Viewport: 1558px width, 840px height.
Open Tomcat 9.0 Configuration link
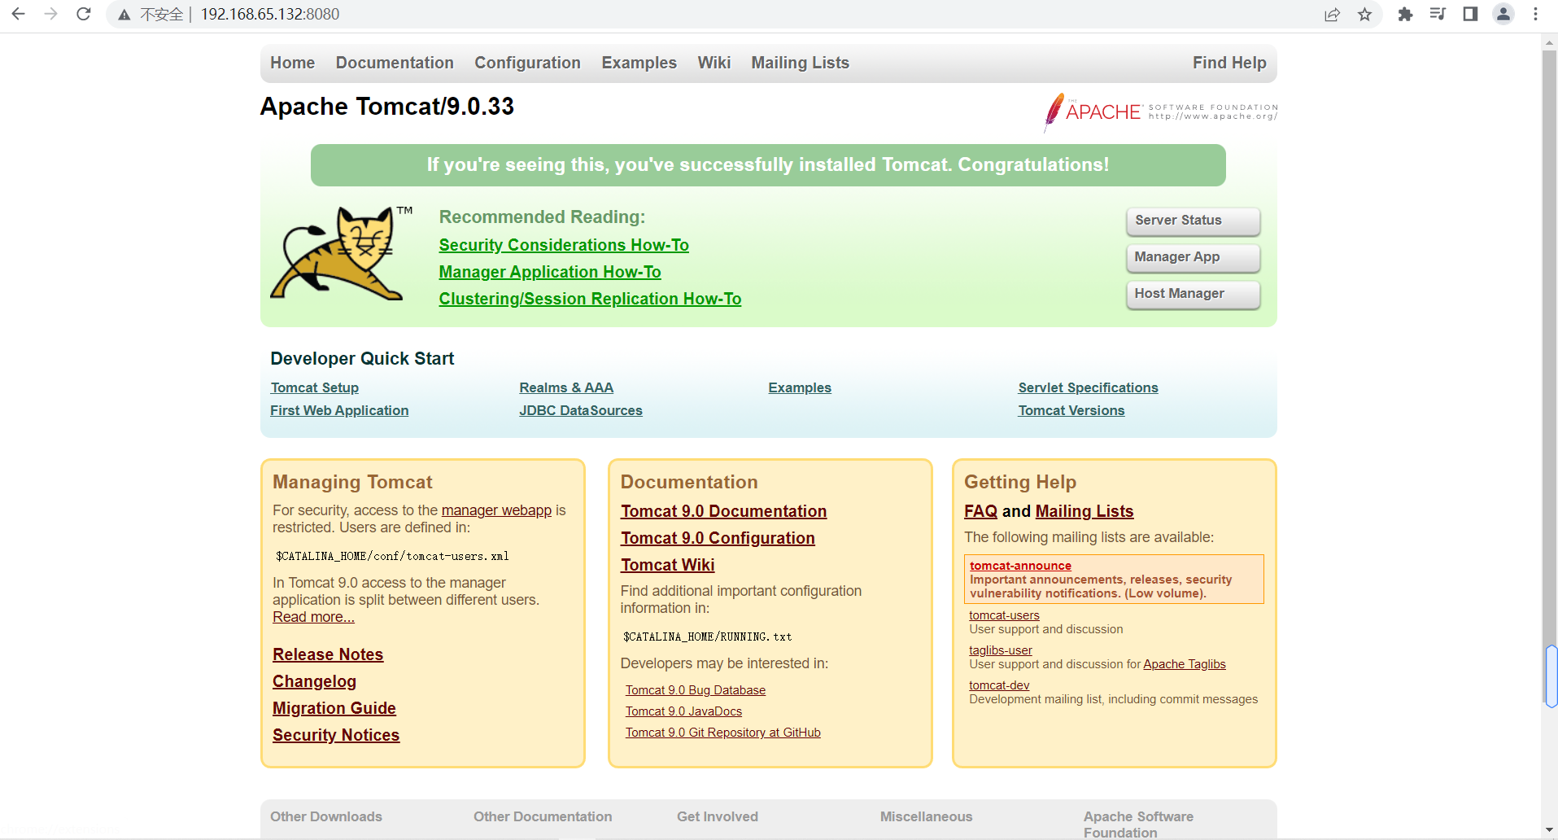pos(718,538)
